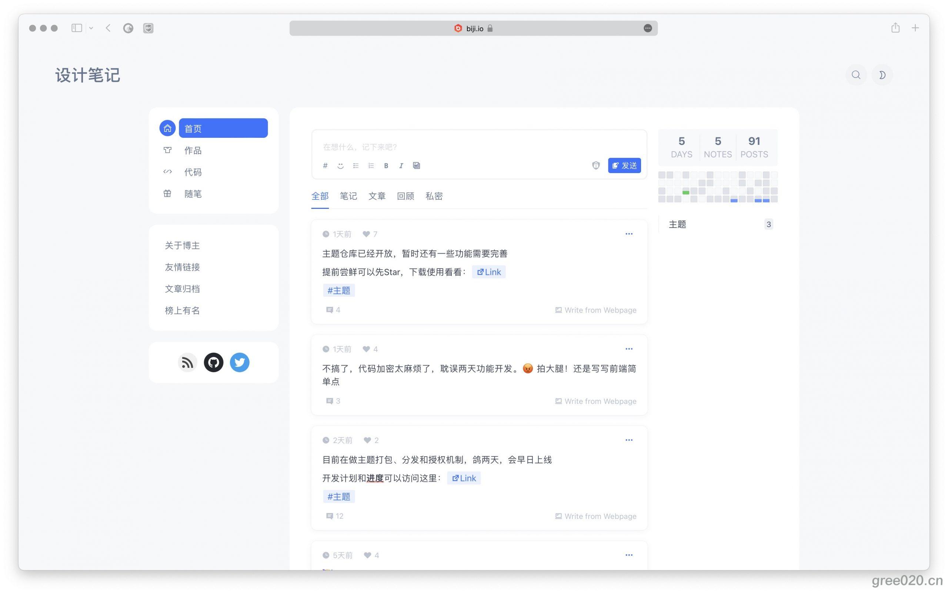Open the Twitter profile icon
The width and height of the screenshot is (948, 593).
click(x=240, y=362)
